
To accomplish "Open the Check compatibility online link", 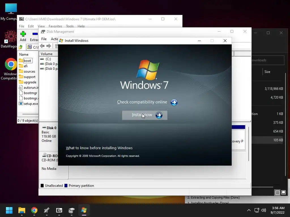I will tap(142, 102).
